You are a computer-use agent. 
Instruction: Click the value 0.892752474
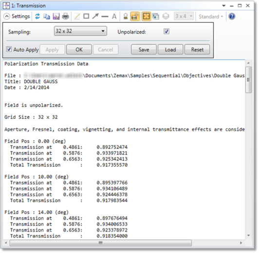click(112, 147)
